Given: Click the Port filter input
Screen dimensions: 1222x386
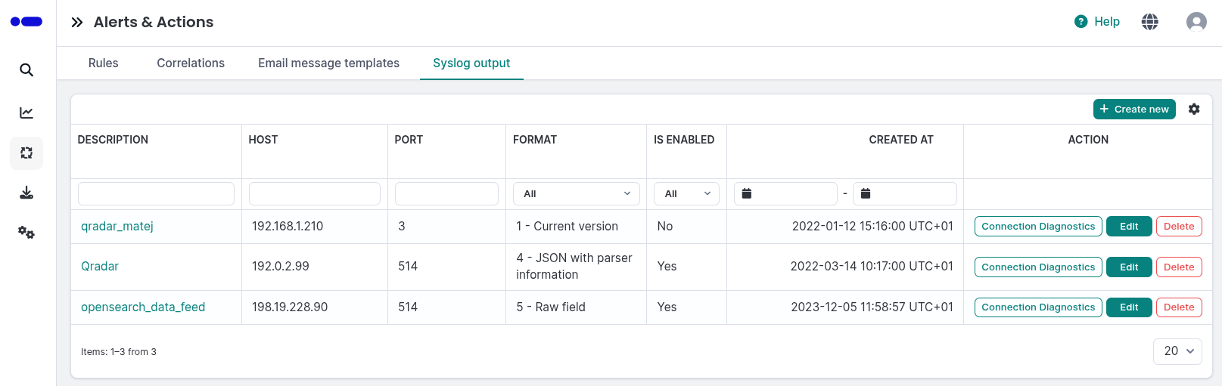Looking at the screenshot, I should point(446,194).
